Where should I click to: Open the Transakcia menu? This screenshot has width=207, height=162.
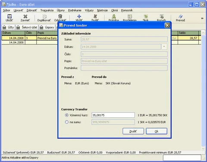click(47, 10)
